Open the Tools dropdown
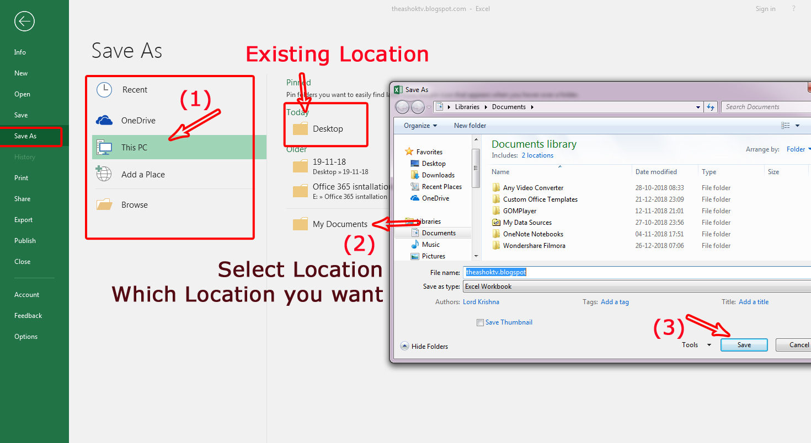This screenshot has height=443, width=811. (696, 345)
